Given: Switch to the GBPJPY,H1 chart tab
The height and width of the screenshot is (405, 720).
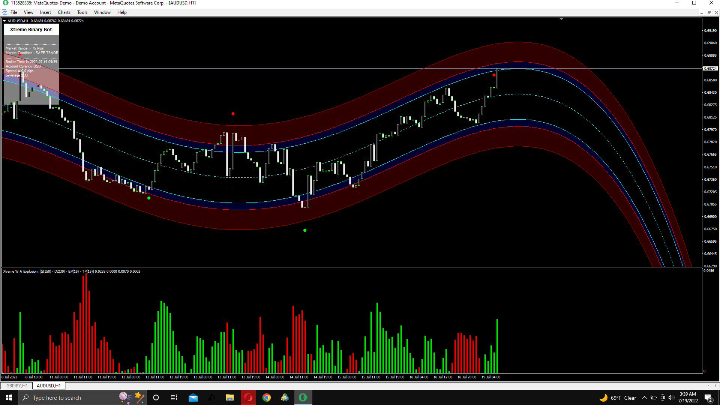Looking at the screenshot, I should click(17, 385).
